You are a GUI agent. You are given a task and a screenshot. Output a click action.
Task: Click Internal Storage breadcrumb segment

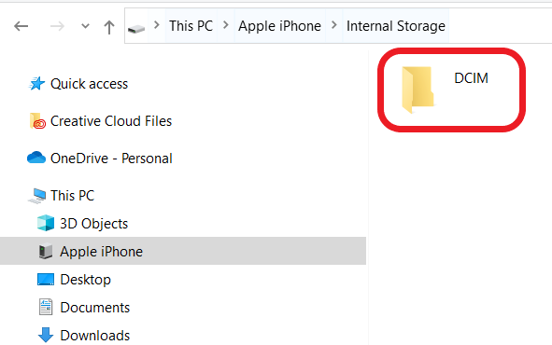[396, 26]
